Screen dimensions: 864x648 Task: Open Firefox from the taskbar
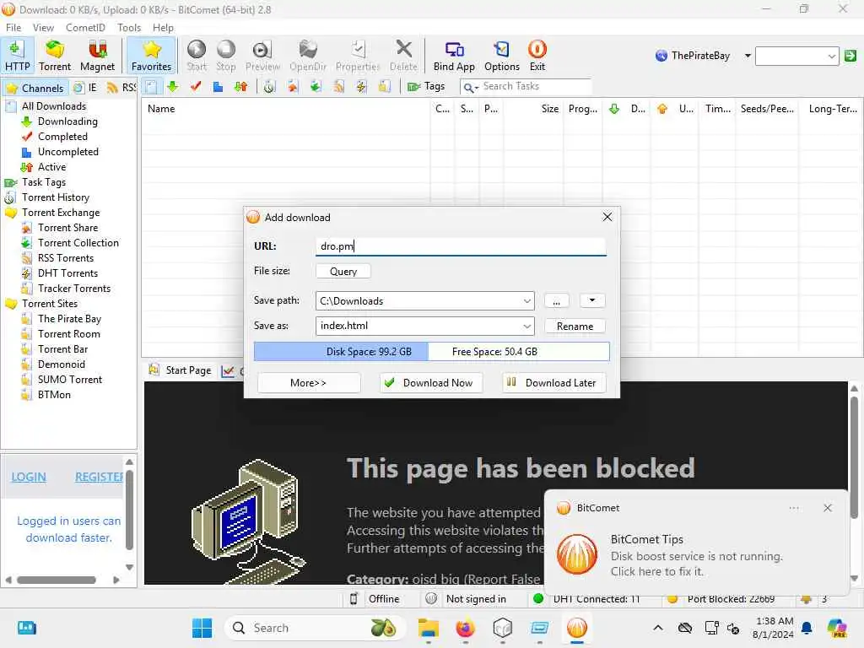point(465,628)
